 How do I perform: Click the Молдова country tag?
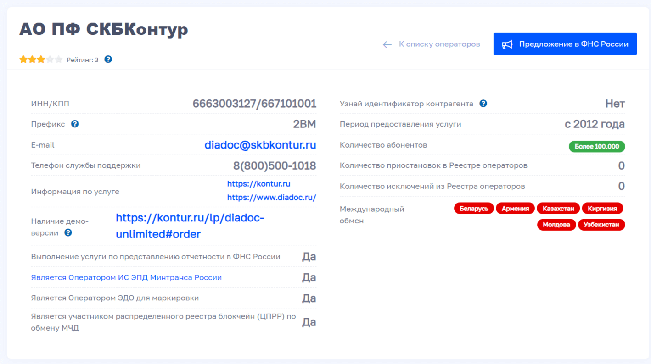(556, 225)
